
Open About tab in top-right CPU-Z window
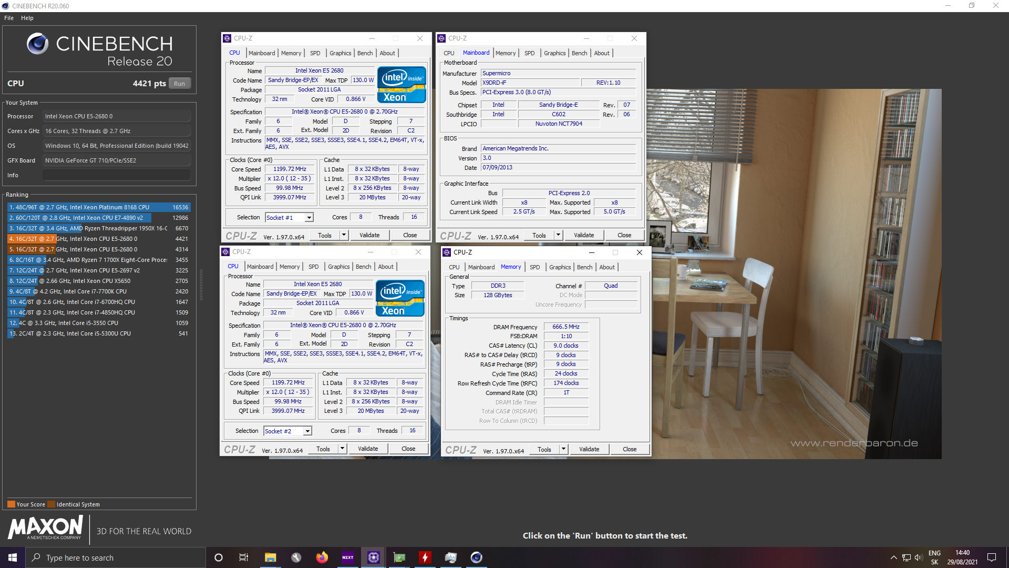click(x=602, y=53)
